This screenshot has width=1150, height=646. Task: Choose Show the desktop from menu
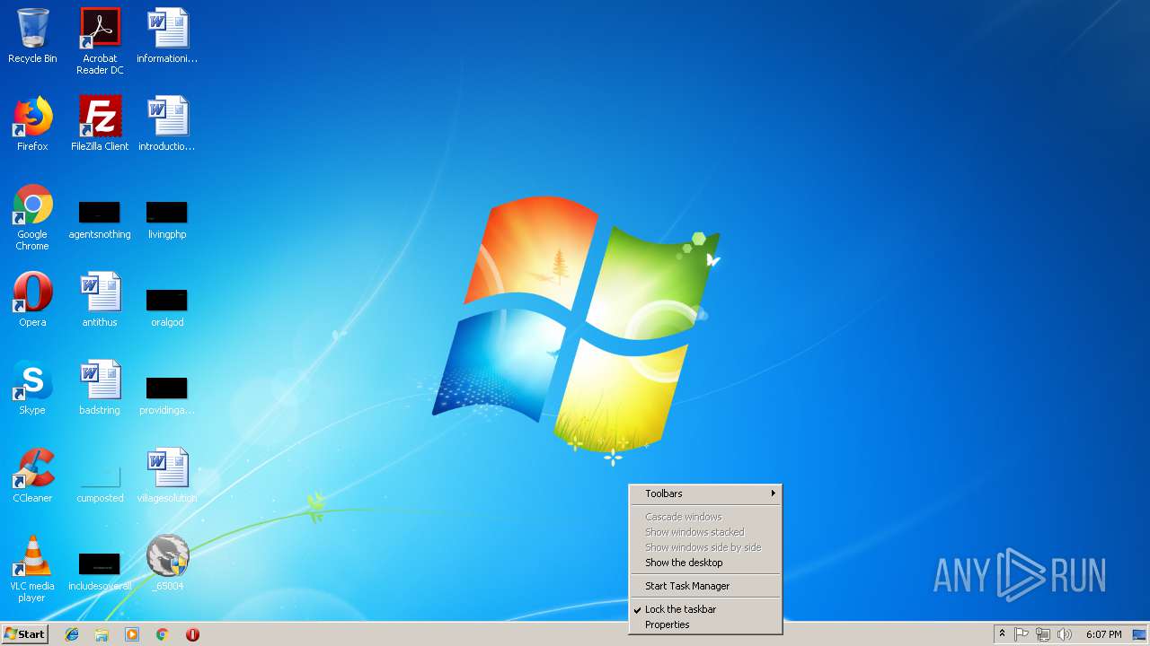pos(705,563)
